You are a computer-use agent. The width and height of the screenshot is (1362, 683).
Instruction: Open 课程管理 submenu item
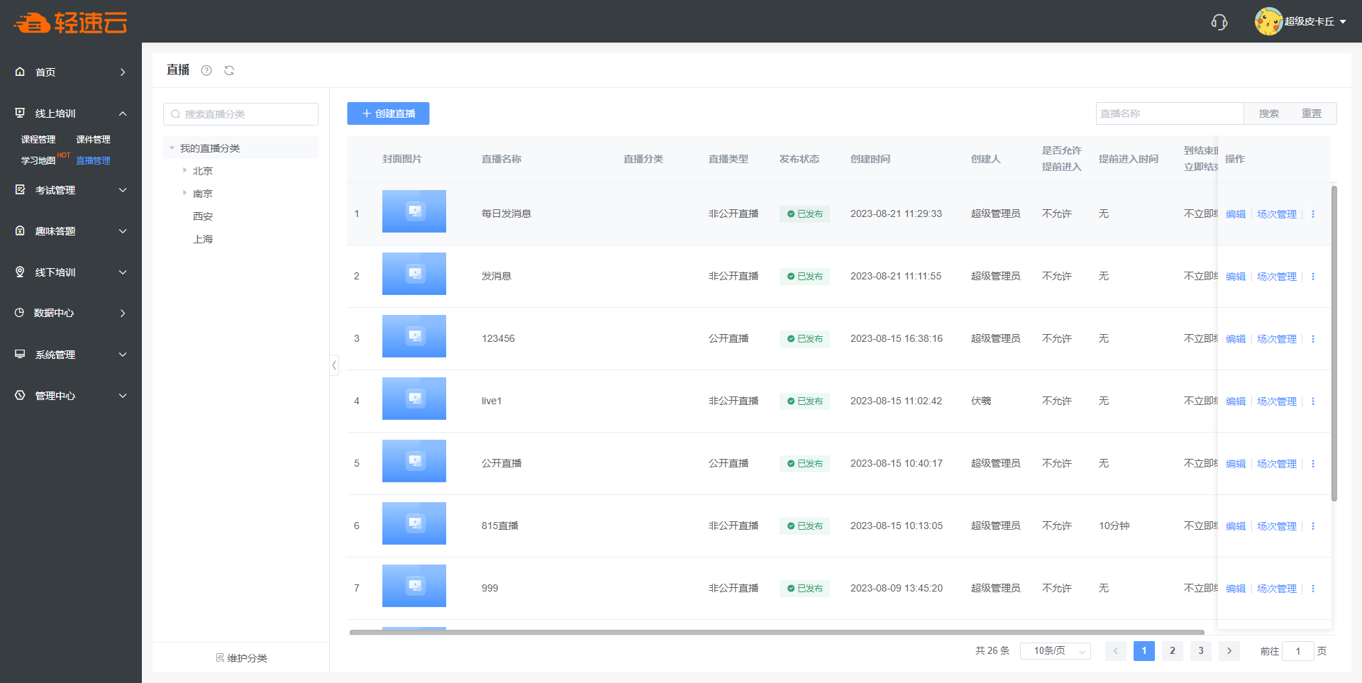38,140
